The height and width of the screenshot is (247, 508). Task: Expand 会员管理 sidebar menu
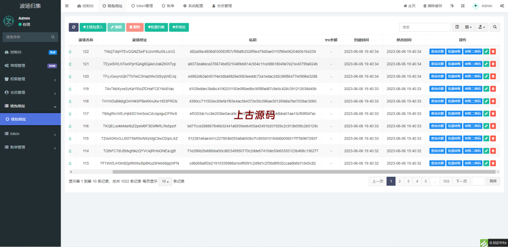30,93
